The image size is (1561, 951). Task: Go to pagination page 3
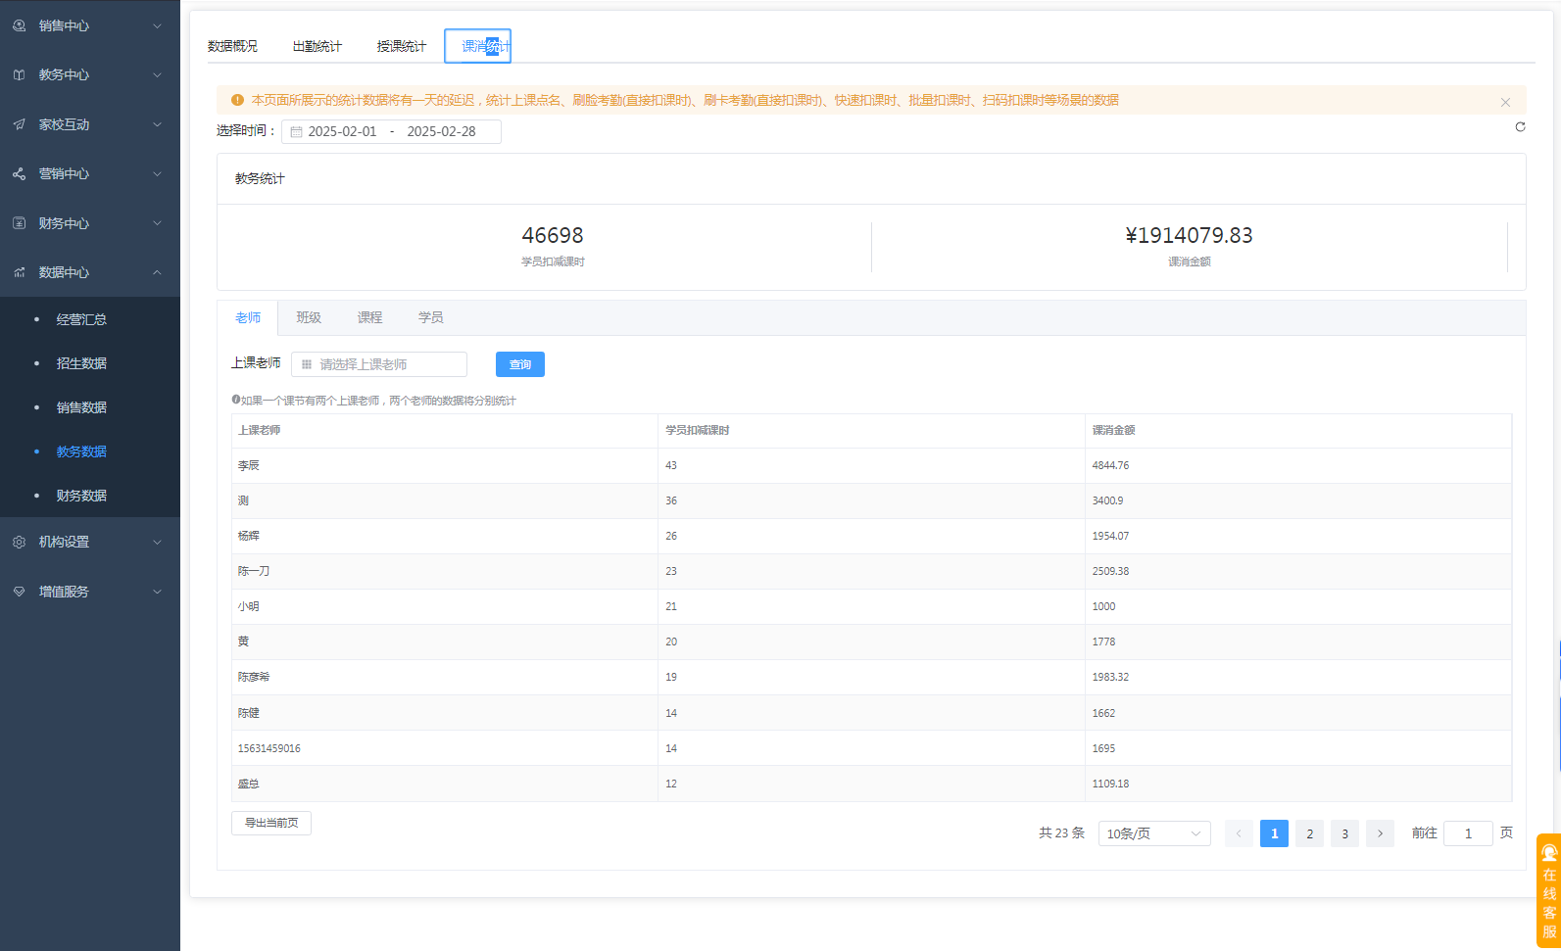tap(1344, 833)
